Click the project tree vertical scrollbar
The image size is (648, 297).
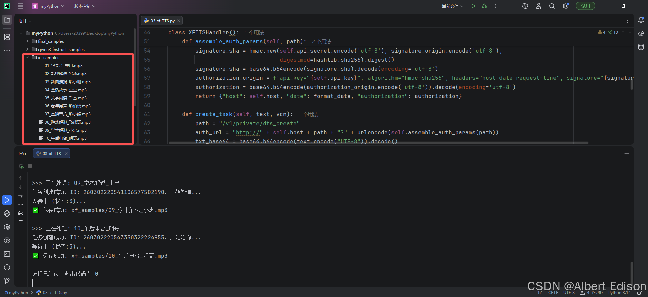tap(135, 67)
